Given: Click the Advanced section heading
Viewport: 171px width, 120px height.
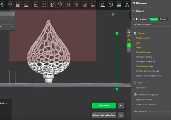Looking at the screenshot, I should pos(142,111).
